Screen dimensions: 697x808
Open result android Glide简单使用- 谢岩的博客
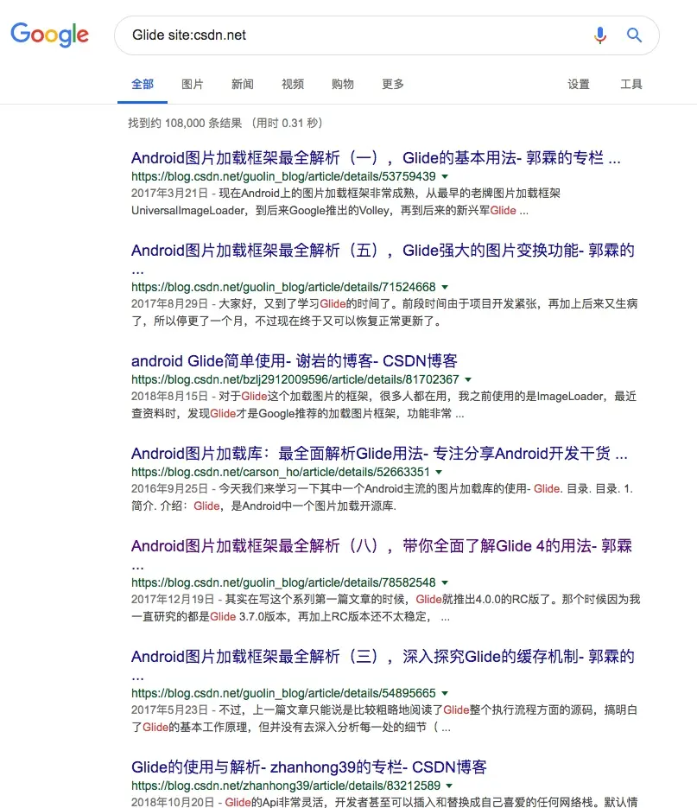point(295,360)
